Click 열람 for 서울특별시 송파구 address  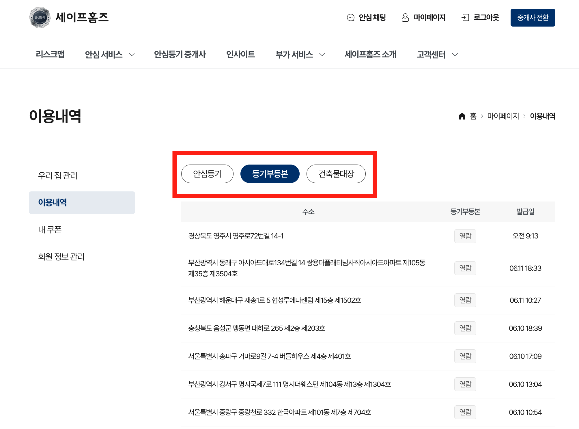click(465, 356)
